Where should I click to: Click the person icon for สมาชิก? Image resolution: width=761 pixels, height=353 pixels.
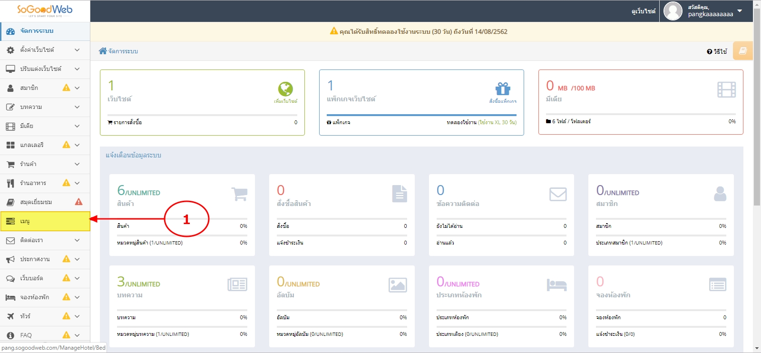(x=10, y=88)
